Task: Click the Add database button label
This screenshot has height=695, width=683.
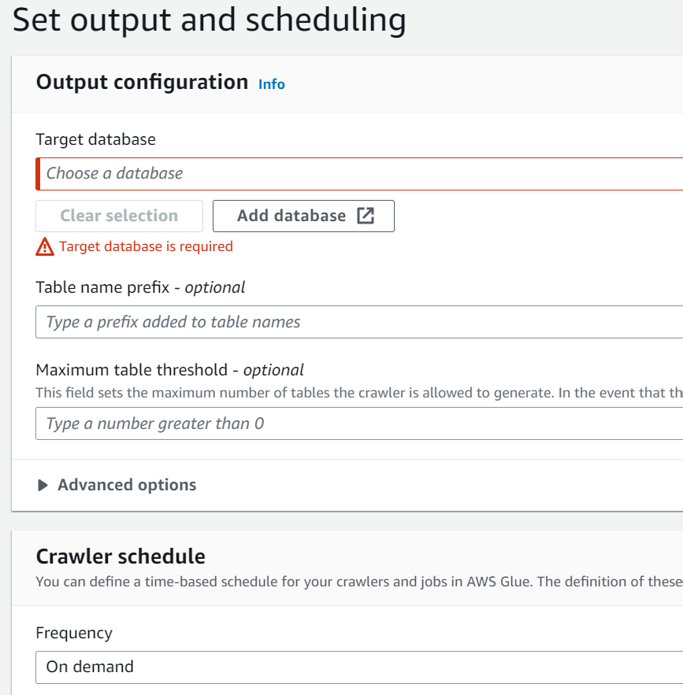Action: (x=291, y=216)
